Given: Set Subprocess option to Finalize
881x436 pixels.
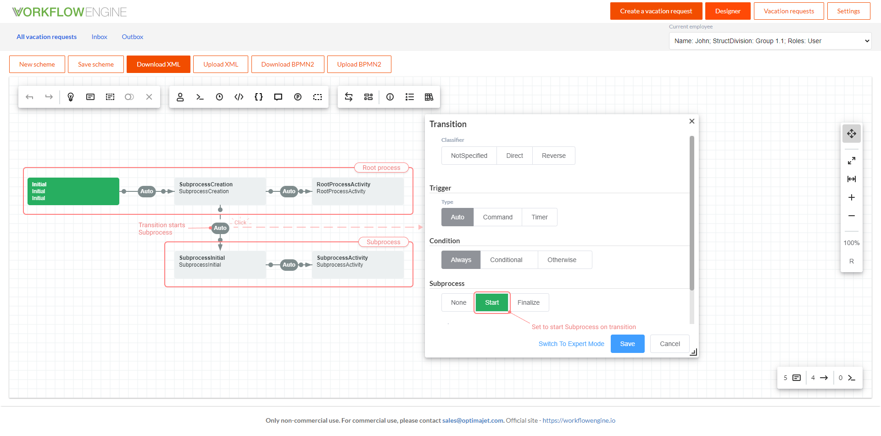Looking at the screenshot, I should pyautogui.click(x=529, y=302).
